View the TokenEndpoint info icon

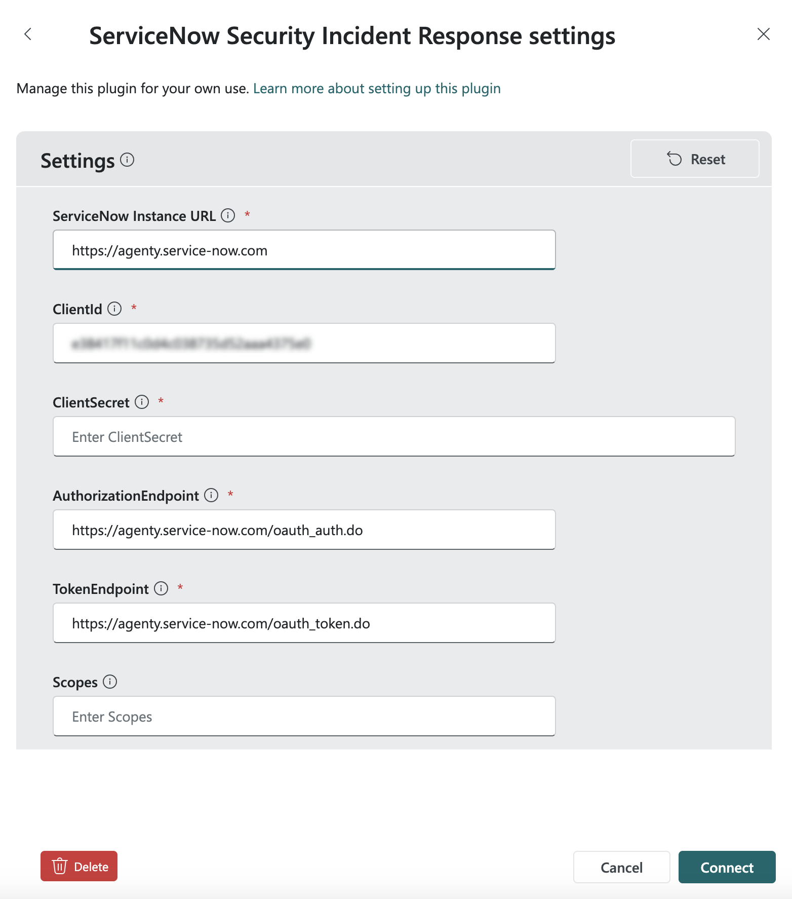(161, 588)
